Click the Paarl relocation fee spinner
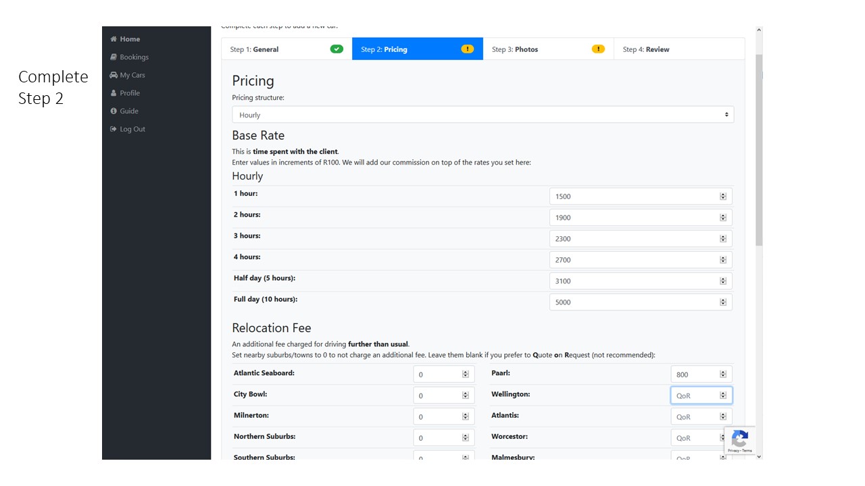The width and height of the screenshot is (865, 486). coord(723,375)
